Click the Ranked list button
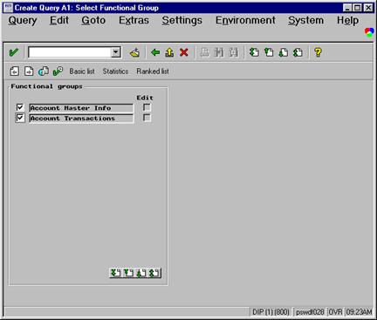 tap(153, 71)
